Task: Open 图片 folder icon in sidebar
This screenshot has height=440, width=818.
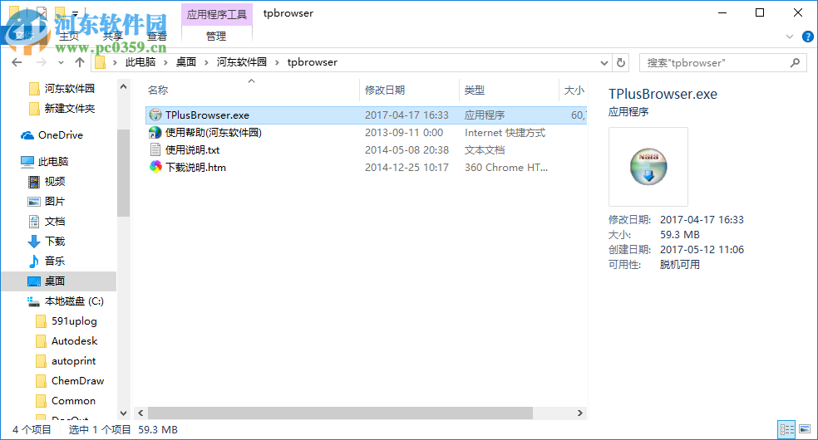Action: (34, 202)
